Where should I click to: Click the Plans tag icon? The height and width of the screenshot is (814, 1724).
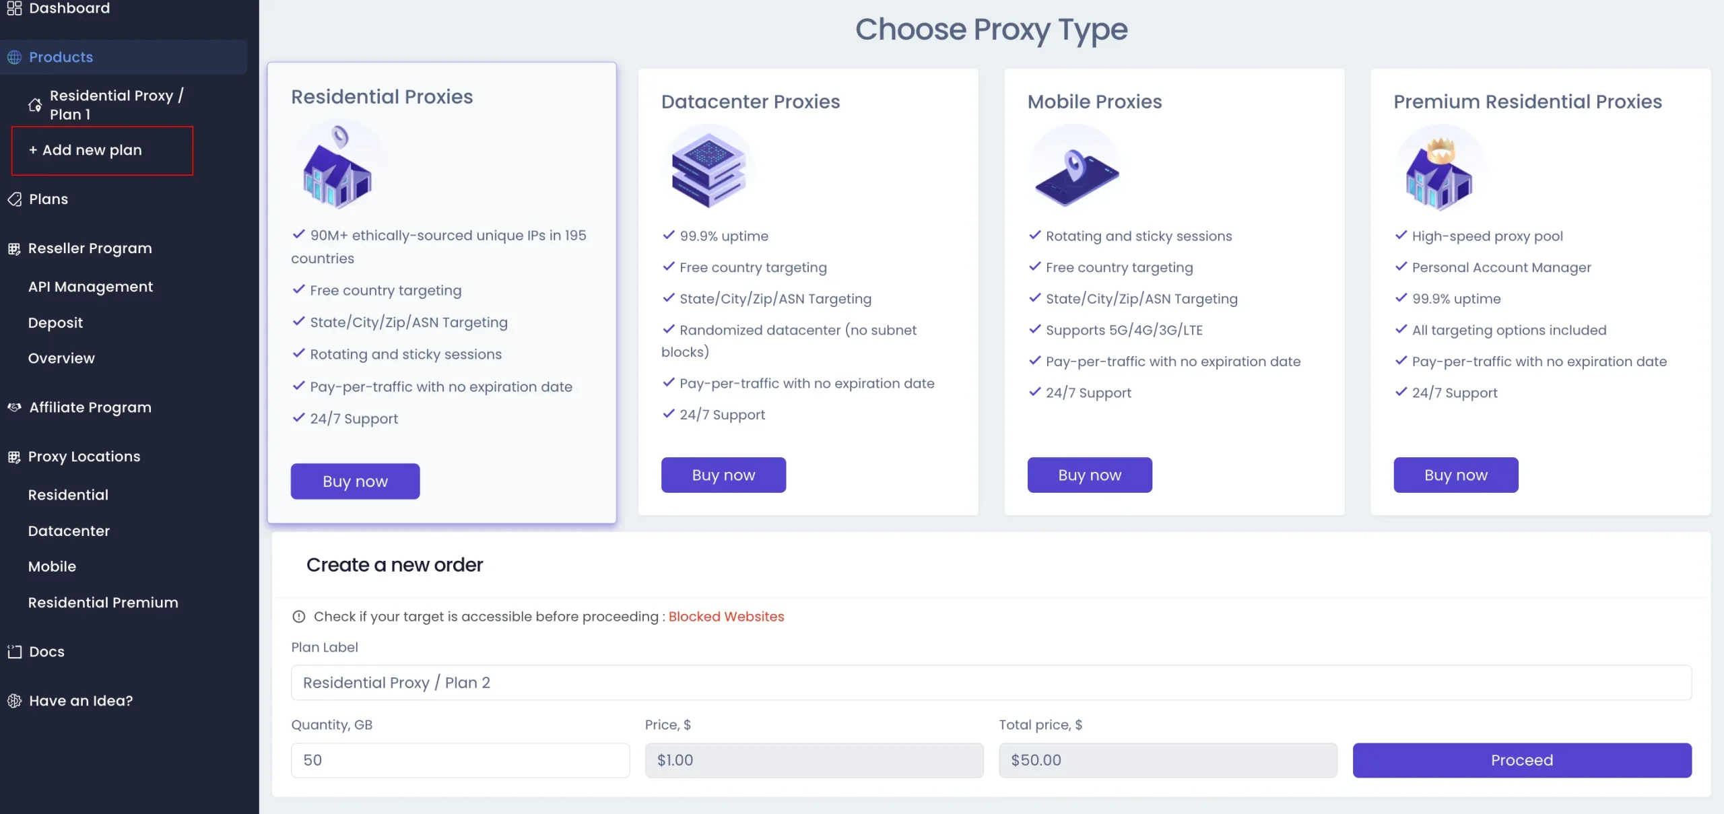pos(14,199)
